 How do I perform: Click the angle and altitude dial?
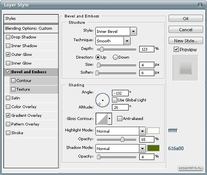click(x=103, y=100)
